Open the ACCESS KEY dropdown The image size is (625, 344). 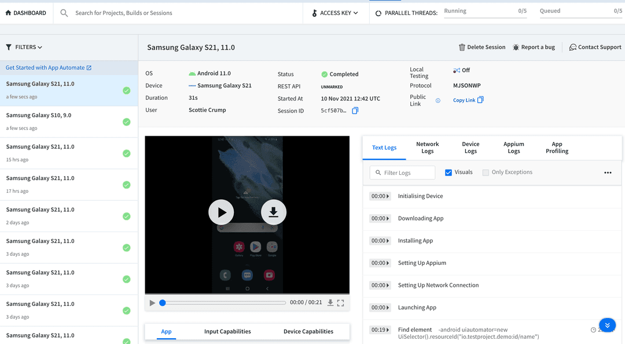tap(336, 13)
